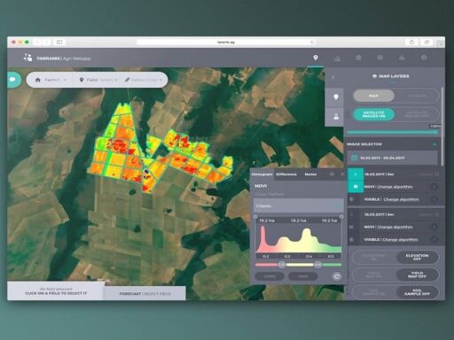The height and width of the screenshot is (340, 454).
Task: Switch to the Notes tab
Action: [310, 174]
